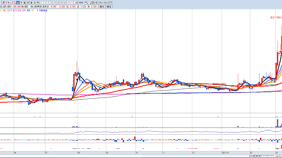Choose the 45 interval button
The width and height of the screenshot is (282, 158).
pyautogui.click(x=61, y=3)
